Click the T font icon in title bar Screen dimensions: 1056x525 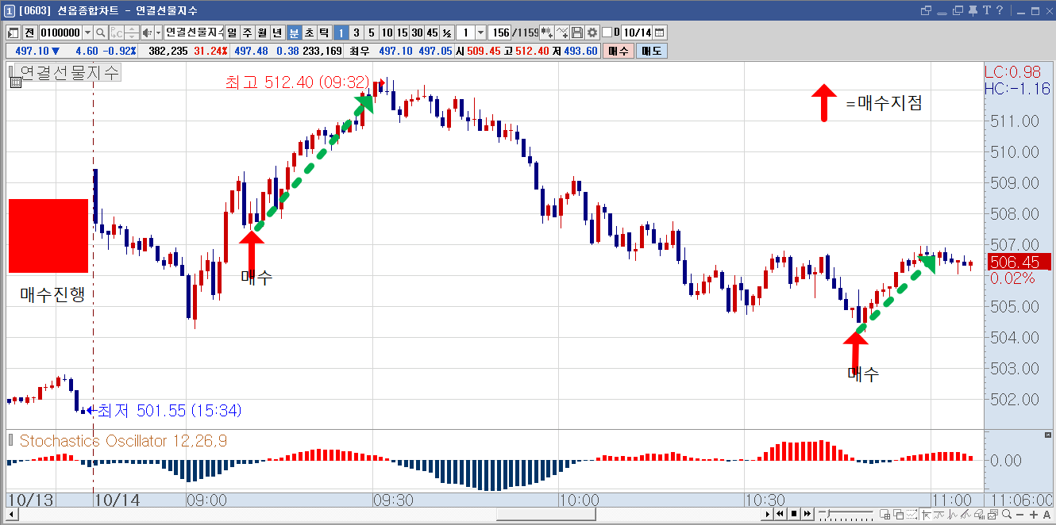pos(987,10)
